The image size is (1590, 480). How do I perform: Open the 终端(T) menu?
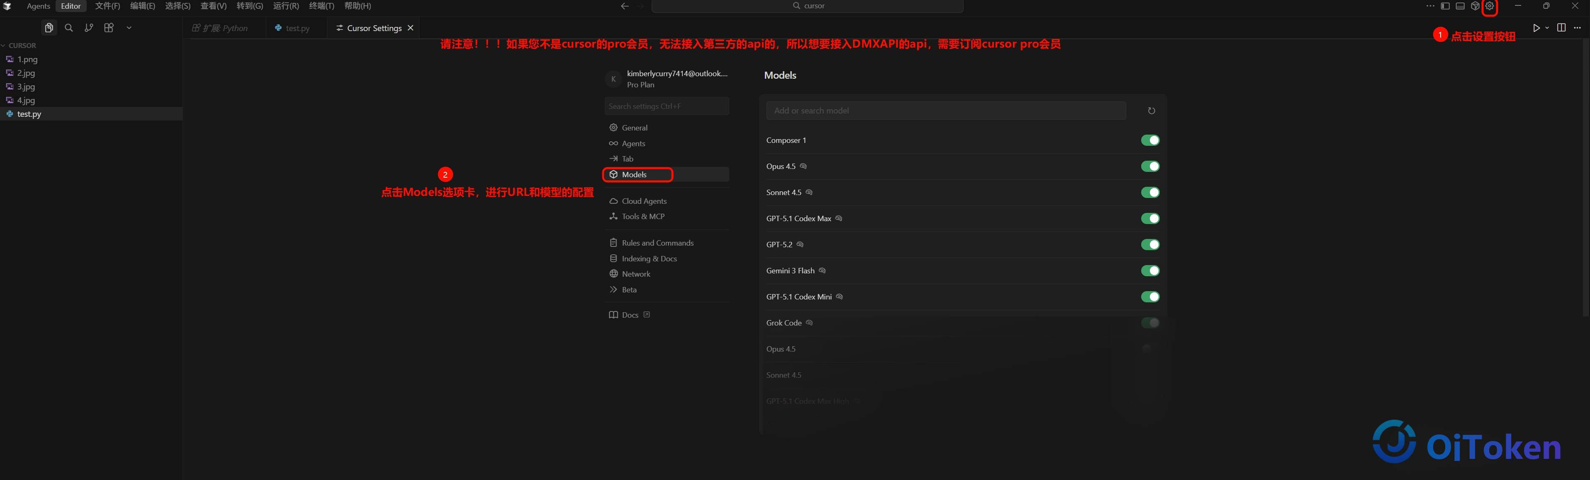321,6
